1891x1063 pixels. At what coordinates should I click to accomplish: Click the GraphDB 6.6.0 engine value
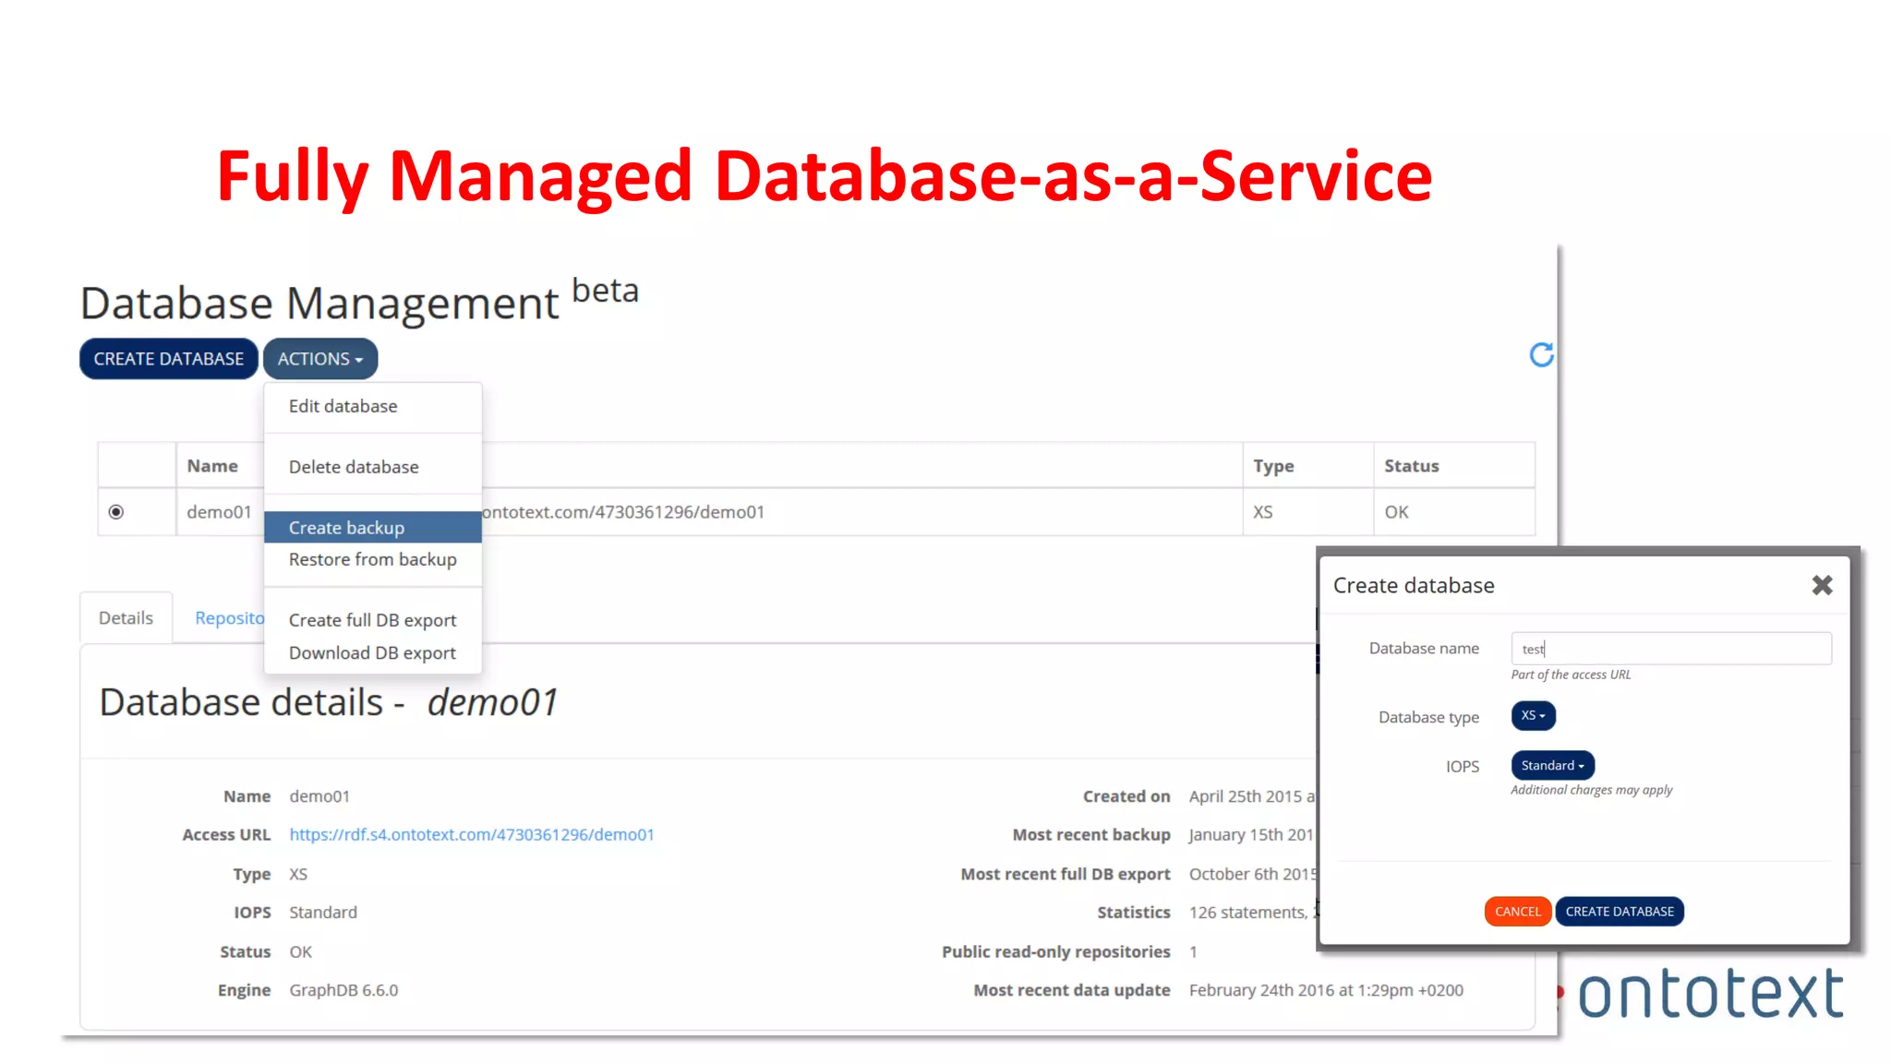pos(343,990)
